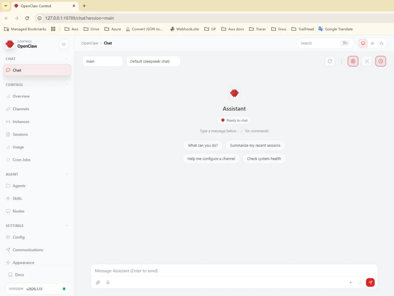Click the 'Check system health' suggestion
This screenshot has width=394, height=296.
[x=264, y=159]
